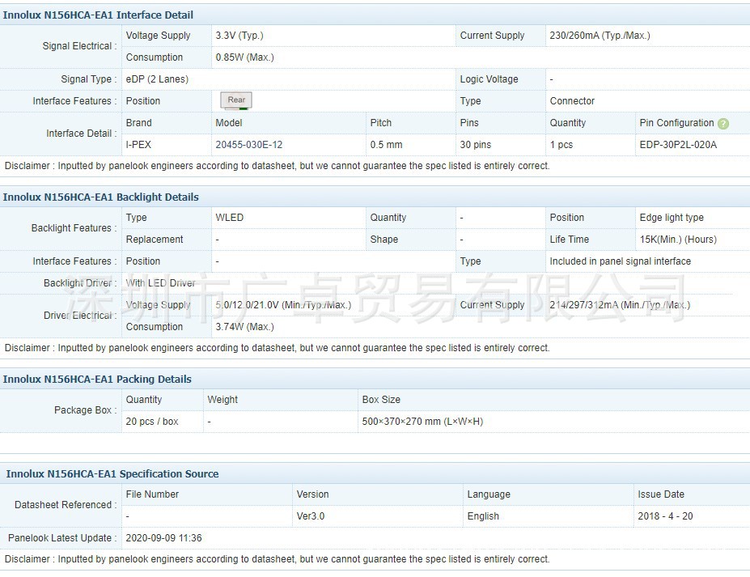Viewport: 750px width, 577px height.
Task: Click issue date '2018 - 4 - 20'
Action: [x=665, y=516]
